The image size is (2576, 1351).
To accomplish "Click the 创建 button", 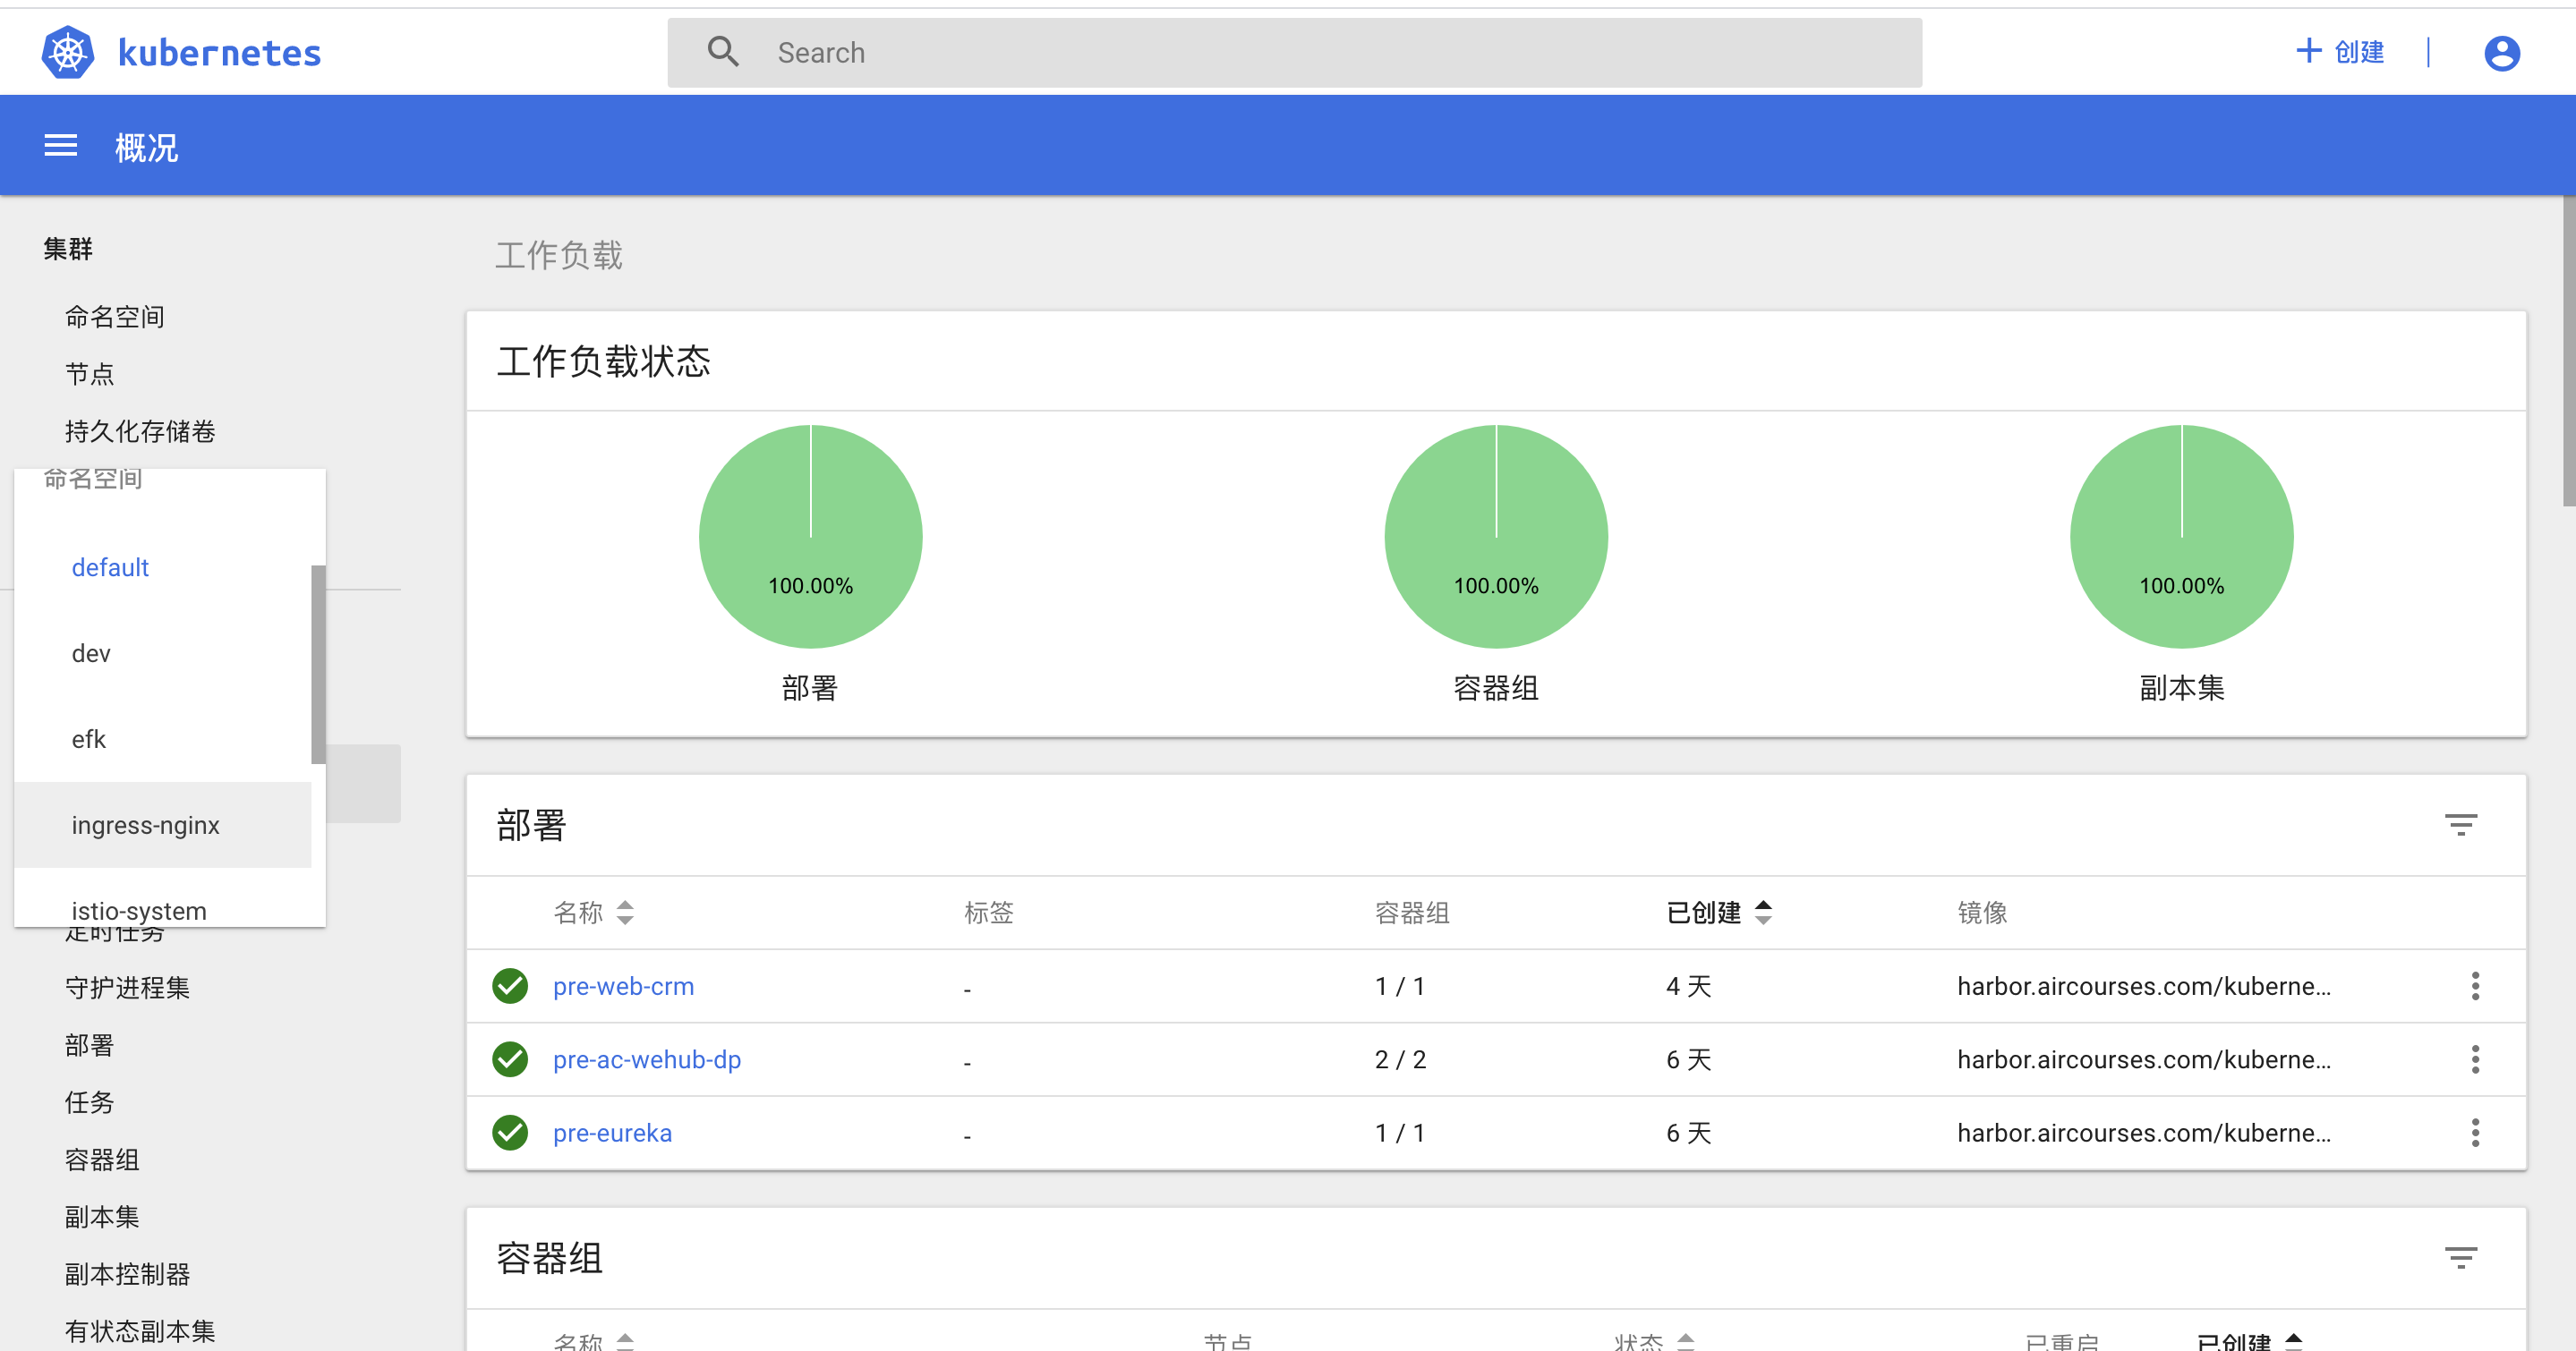I will [2340, 52].
